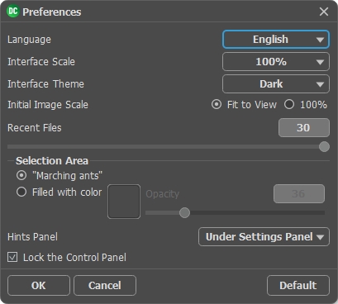Confirm settings with the OK button

pos(39,286)
